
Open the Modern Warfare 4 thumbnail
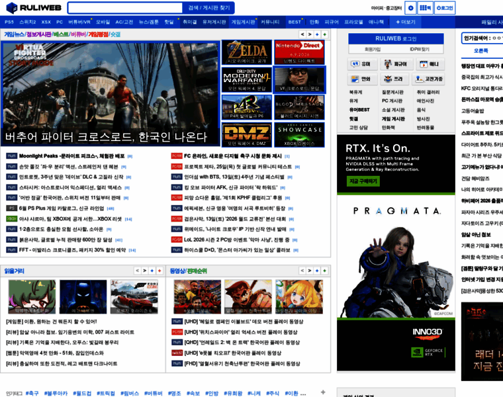coord(247,79)
